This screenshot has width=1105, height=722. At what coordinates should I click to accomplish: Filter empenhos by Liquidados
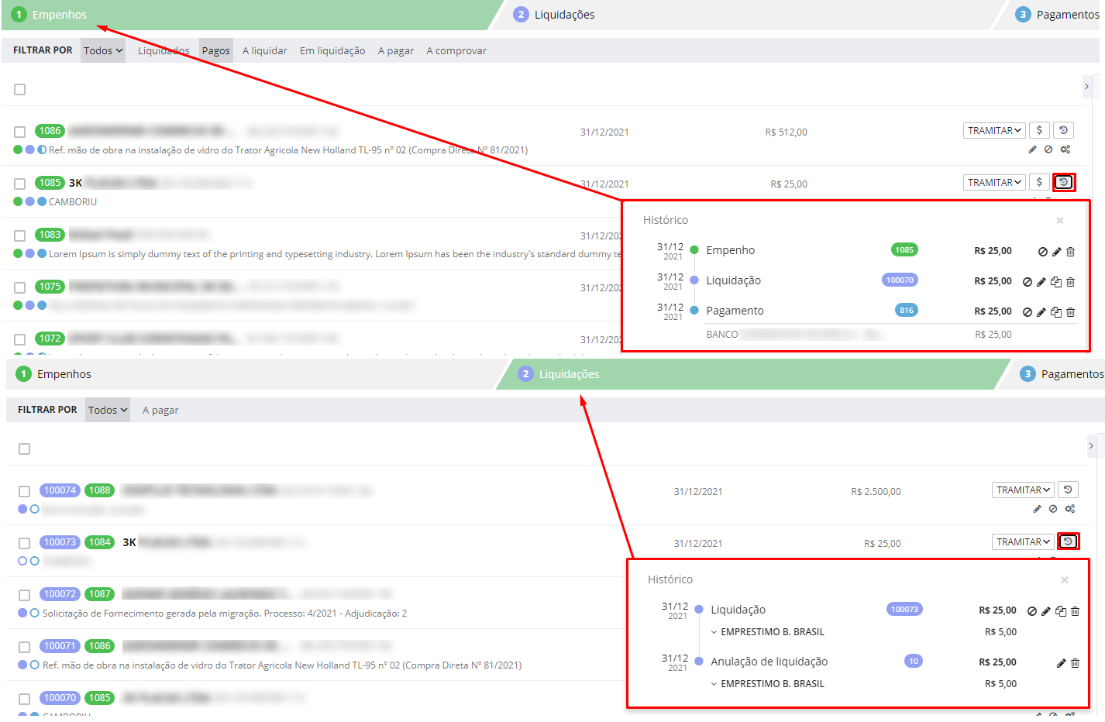164,50
